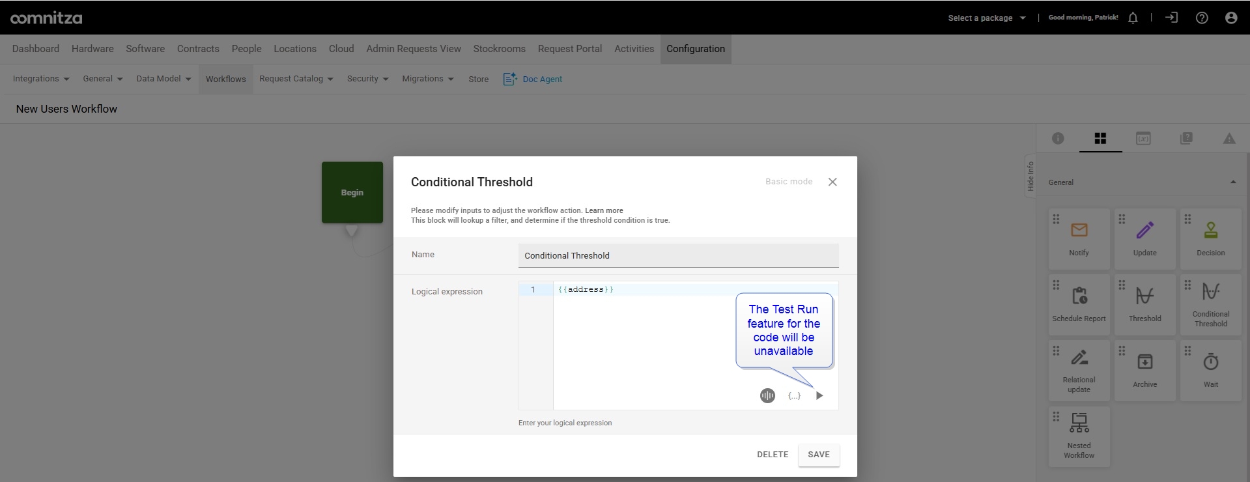Click the Name input field
1250x482 pixels.
678,255
